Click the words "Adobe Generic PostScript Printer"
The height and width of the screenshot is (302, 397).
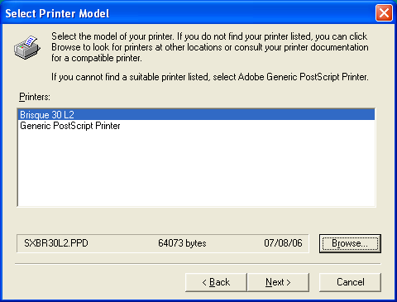(303, 77)
